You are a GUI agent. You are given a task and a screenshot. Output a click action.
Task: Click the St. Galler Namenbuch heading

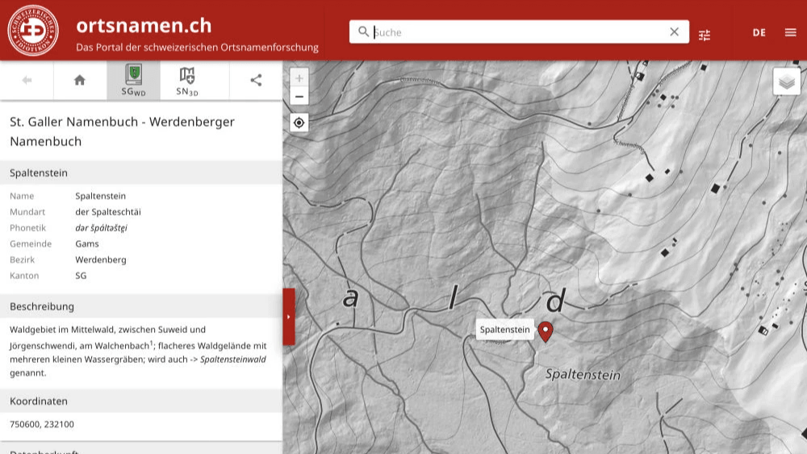pos(122,131)
